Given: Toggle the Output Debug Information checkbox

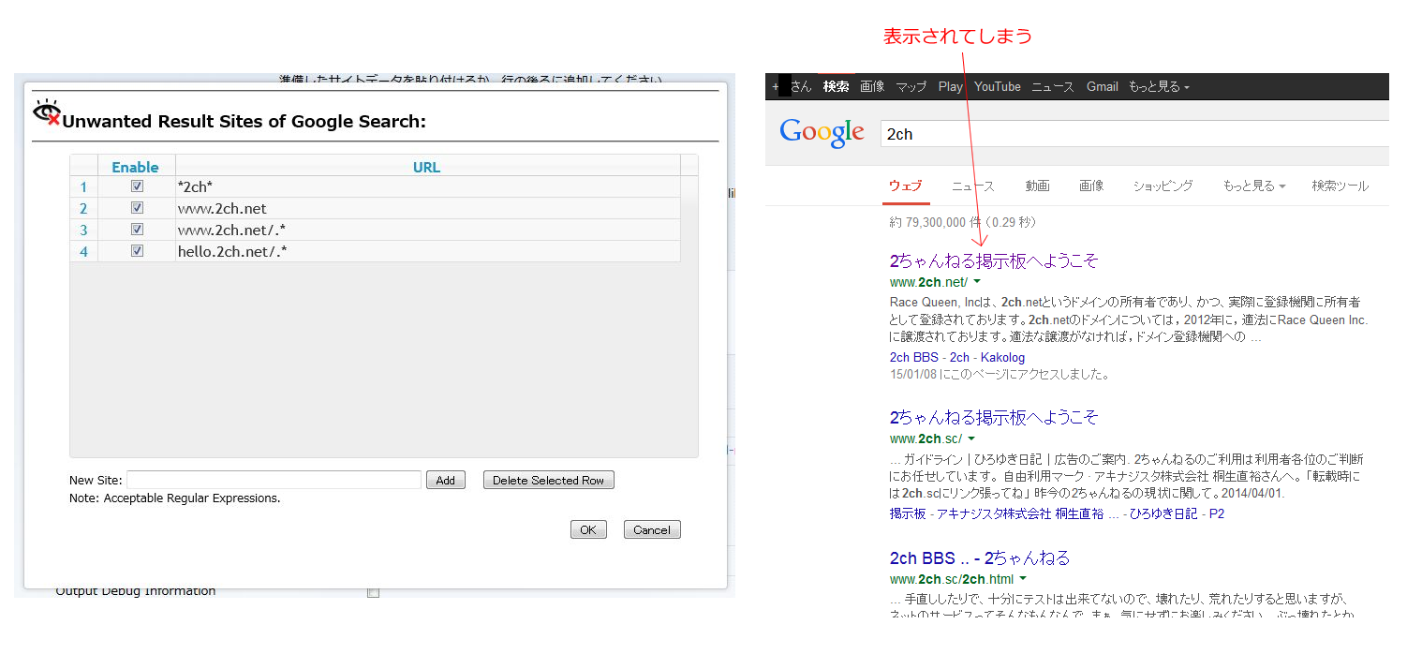Looking at the screenshot, I should [373, 592].
